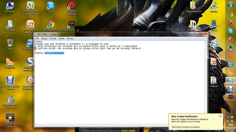The width and height of the screenshot is (236, 132).
Task: Switch to the Witcher wolf taskbar item
Action: (230, 97)
